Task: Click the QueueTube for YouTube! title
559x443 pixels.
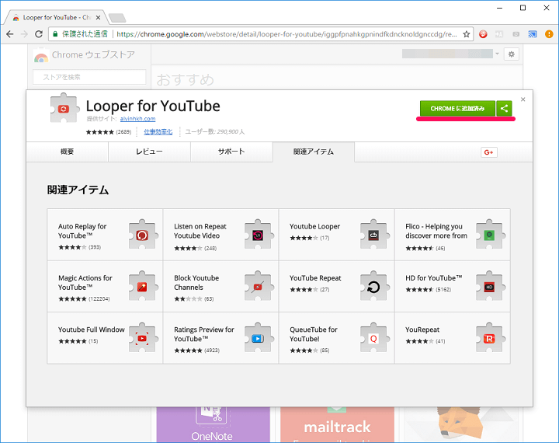Action: 314,334
